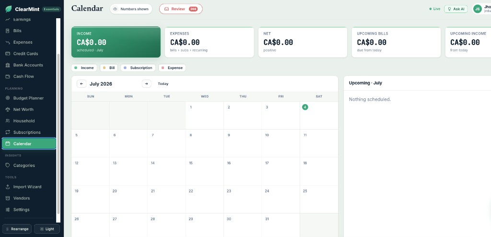Click the Bills document icon in sidebar
Image resolution: width=491 pixels, height=237 pixels.
point(8,31)
